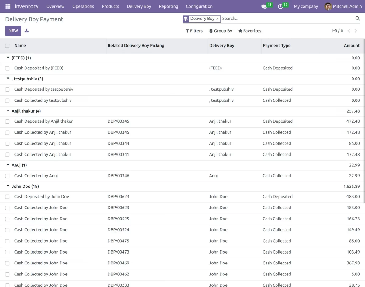Click the download export icon
This screenshot has height=287, width=365.
pos(26,30)
